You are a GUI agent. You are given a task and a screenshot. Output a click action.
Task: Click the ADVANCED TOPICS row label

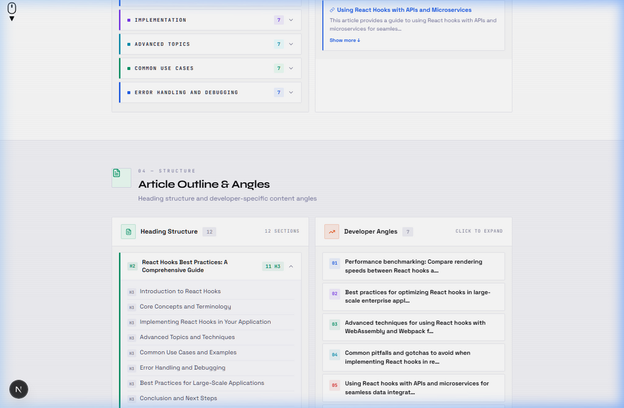[x=162, y=44]
